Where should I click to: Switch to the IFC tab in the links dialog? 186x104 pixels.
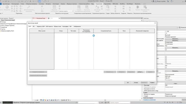(x=34, y=27)
